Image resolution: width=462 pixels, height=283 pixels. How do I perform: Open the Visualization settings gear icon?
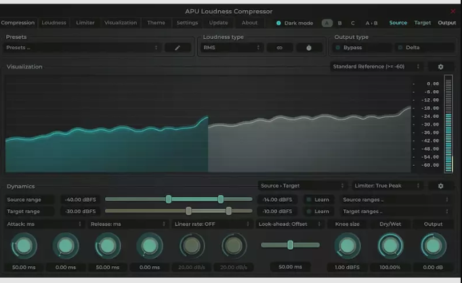pos(441,67)
